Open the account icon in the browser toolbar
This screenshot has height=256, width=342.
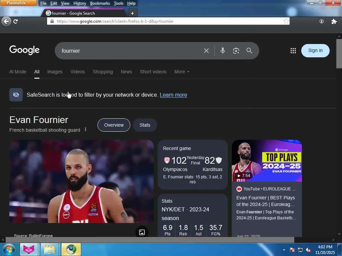tap(321, 21)
